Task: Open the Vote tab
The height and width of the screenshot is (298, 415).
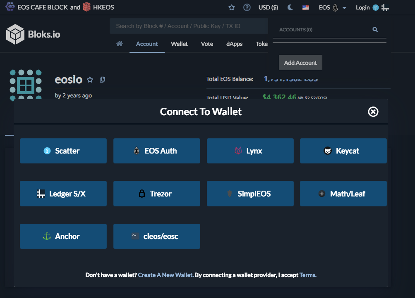Action: tap(207, 44)
